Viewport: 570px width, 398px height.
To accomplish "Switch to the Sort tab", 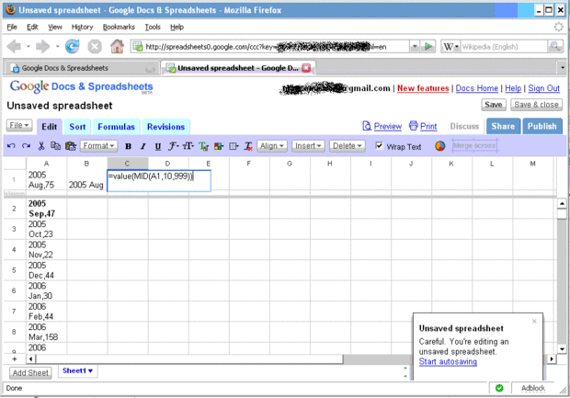I will 77,127.
